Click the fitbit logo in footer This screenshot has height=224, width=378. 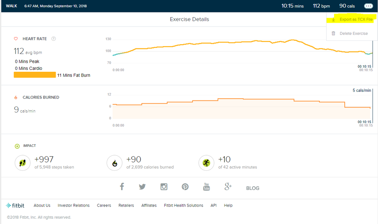click(x=15, y=205)
